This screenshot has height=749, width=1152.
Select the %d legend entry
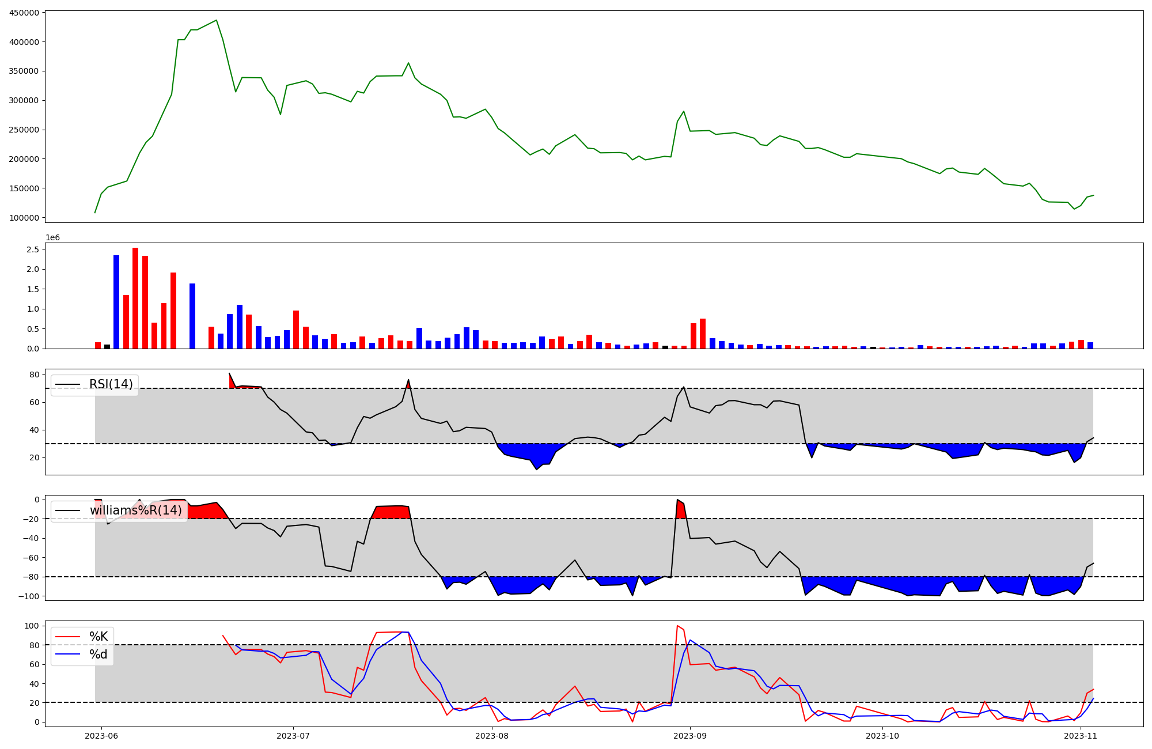[98, 655]
